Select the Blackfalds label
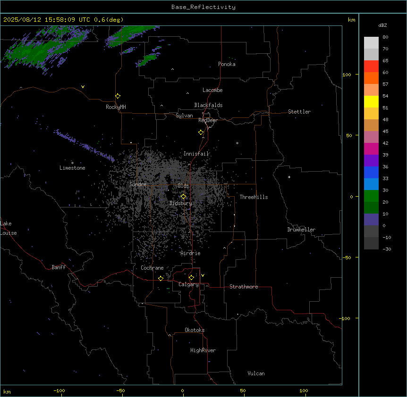Viewport: 407px width, 397px height. (x=208, y=105)
